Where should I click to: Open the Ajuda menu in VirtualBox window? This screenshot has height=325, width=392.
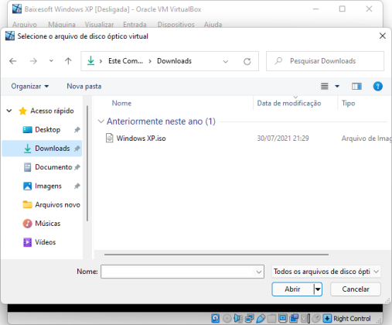tap(213, 25)
